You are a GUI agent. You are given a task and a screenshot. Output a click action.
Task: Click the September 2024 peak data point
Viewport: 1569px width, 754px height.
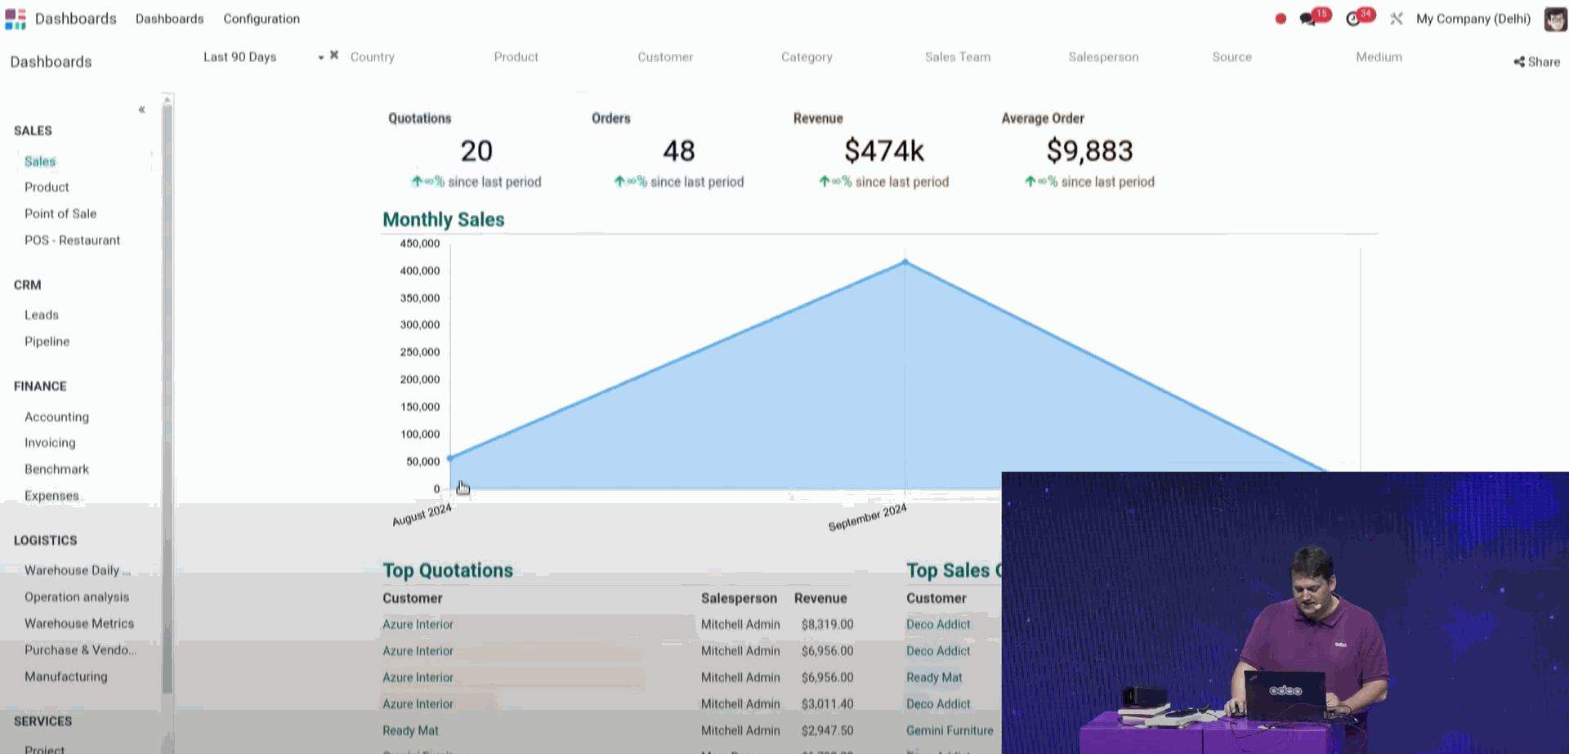[x=905, y=261]
